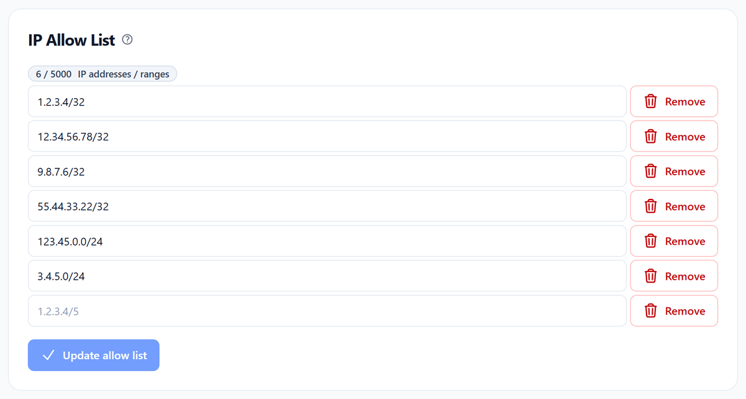Click the trash icon beside 12.34.56.78/32
Screen dimensions: 746x399
650,136
